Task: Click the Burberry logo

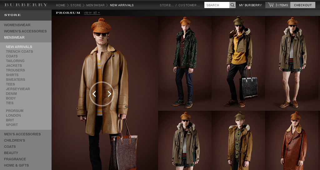Action: 26,5
